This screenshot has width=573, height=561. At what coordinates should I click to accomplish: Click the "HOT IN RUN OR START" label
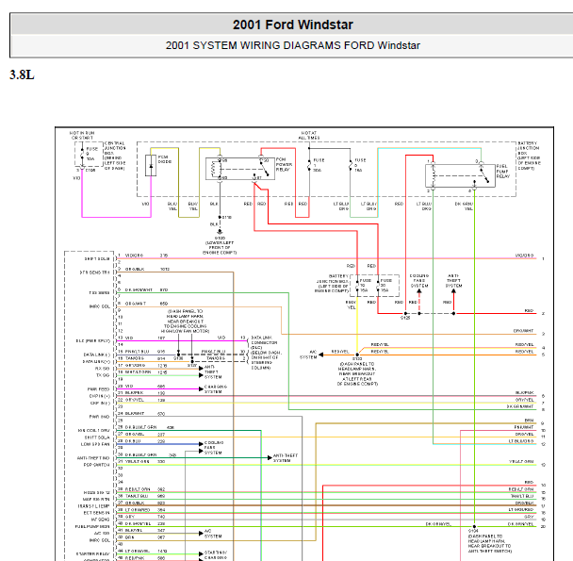82,136
